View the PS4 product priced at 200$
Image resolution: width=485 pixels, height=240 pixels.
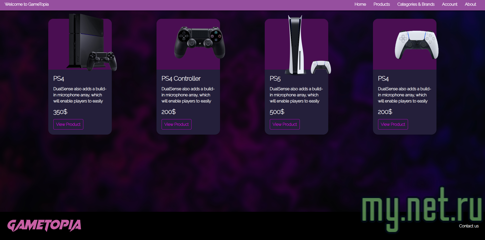tap(393, 124)
